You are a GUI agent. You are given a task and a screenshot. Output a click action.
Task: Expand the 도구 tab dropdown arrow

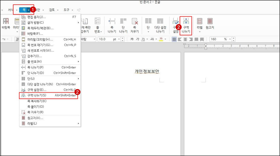pyautogui.click(x=72, y=10)
